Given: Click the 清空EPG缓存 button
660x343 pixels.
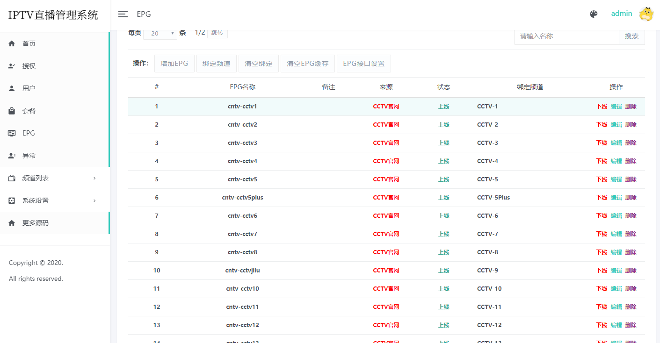Looking at the screenshot, I should click(307, 64).
